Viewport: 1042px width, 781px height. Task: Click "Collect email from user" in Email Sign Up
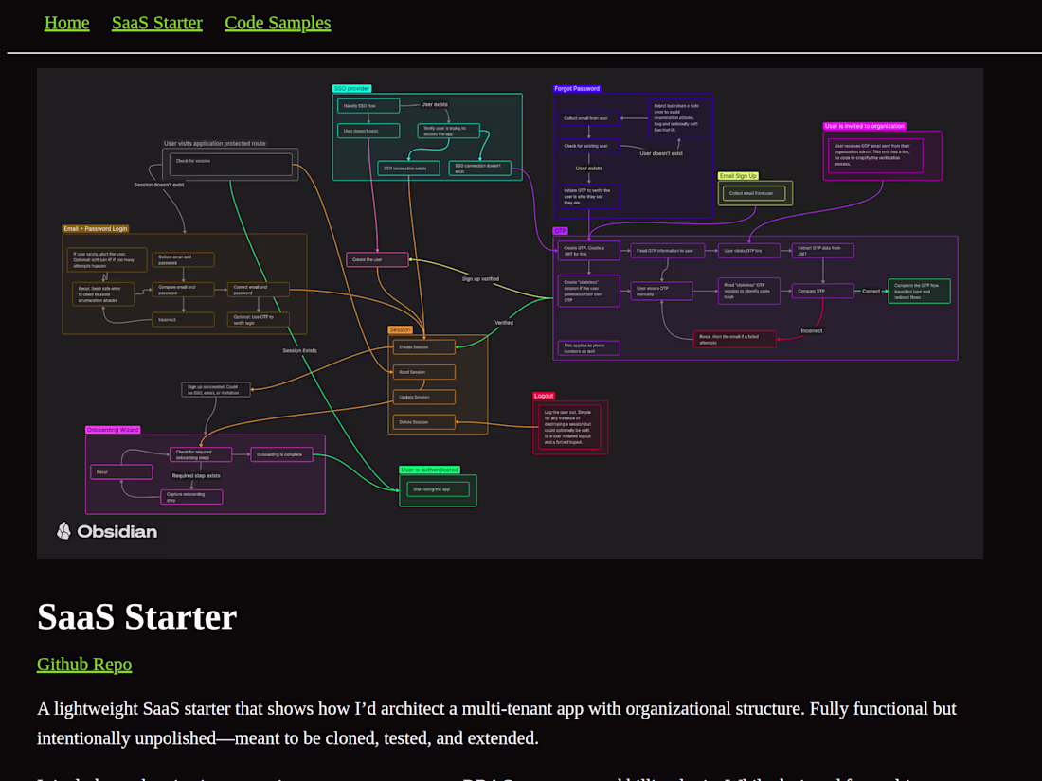tap(755, 192)
